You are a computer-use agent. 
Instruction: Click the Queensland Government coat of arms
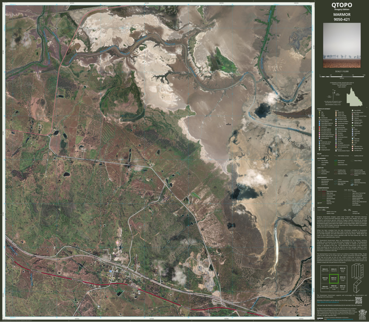(x=362, y=313)
